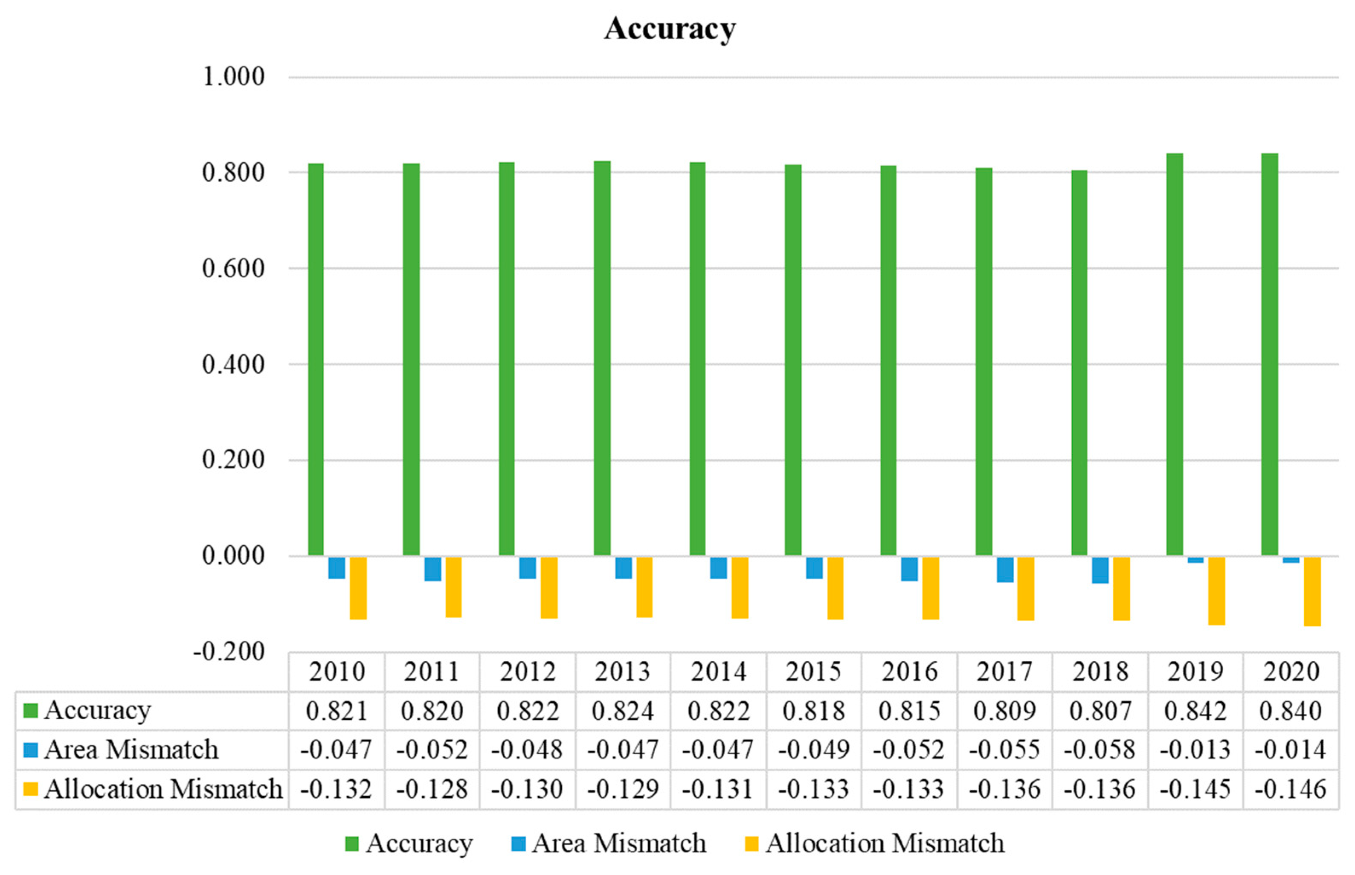The width and height of the screenshot is (1355, 875).
Task: Click the -0.058 area mismatch cell
Action: (x=1100, y=750)
